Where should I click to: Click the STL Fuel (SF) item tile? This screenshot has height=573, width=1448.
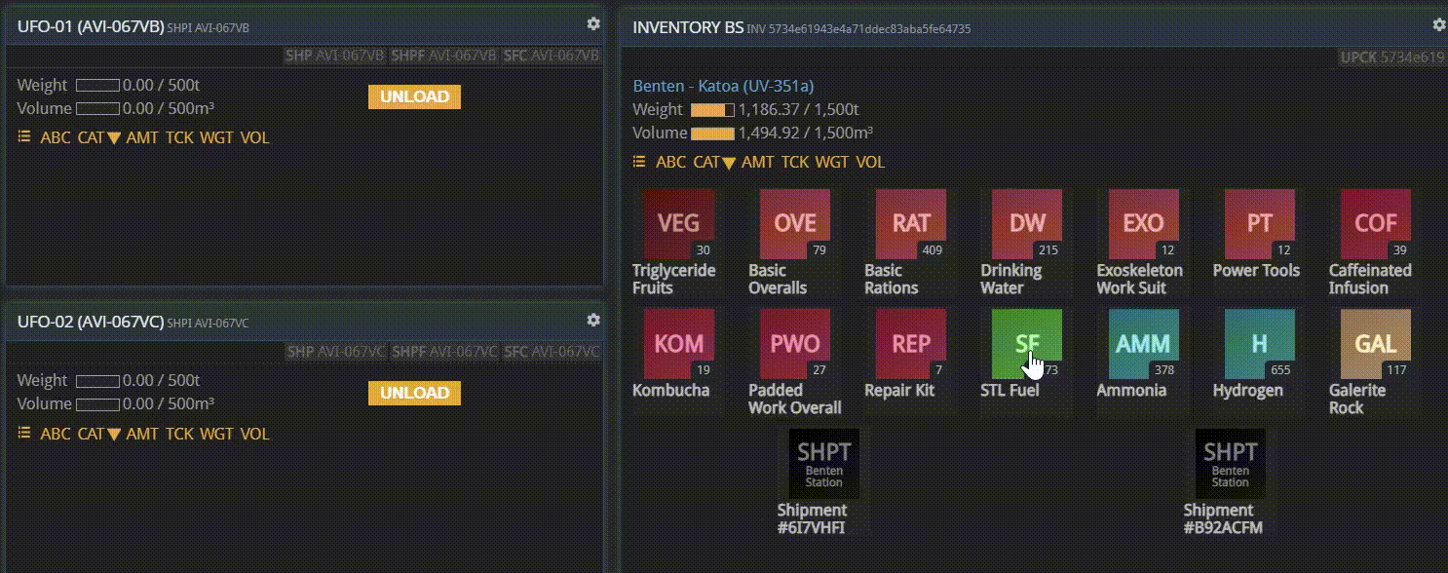[1026, 344]
